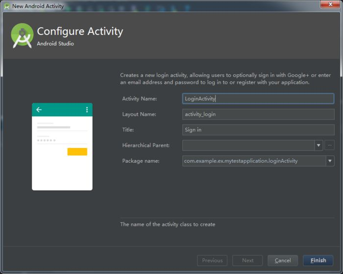
Task: Expand the Package name dropdown arrow
Action: pos(330,161)
